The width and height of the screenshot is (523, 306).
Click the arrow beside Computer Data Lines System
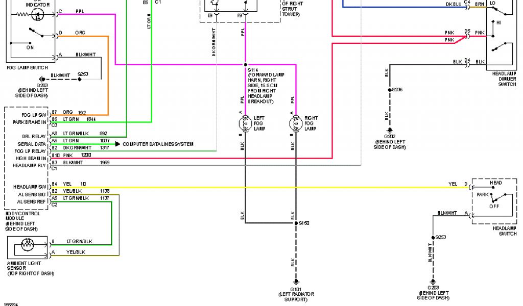click(x=118, y=144)
